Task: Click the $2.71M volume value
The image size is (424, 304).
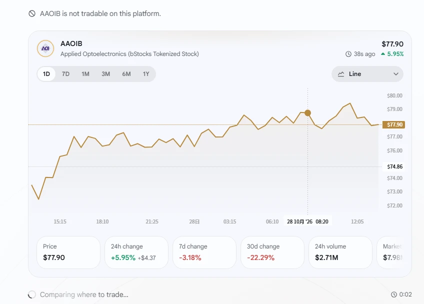Action: coord(326,258)
